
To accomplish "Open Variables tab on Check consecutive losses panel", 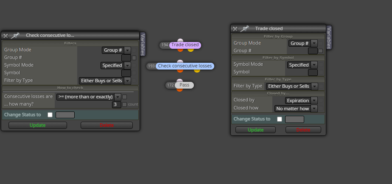I will pyautogui.click(x=143, y=45).
